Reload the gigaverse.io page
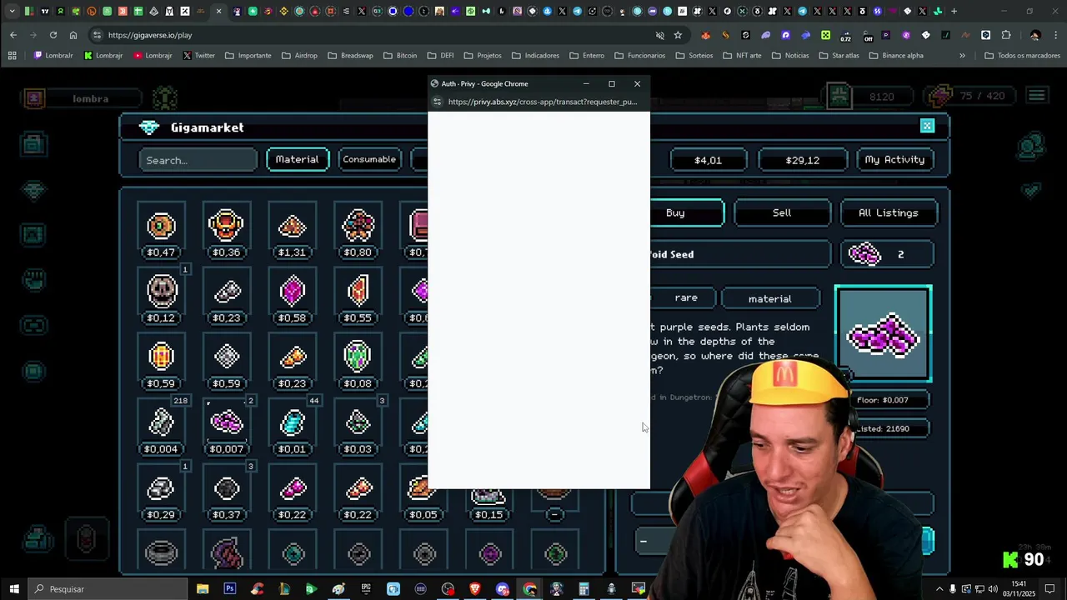This screenshot has height=600, width=1067. coord(53,35)
